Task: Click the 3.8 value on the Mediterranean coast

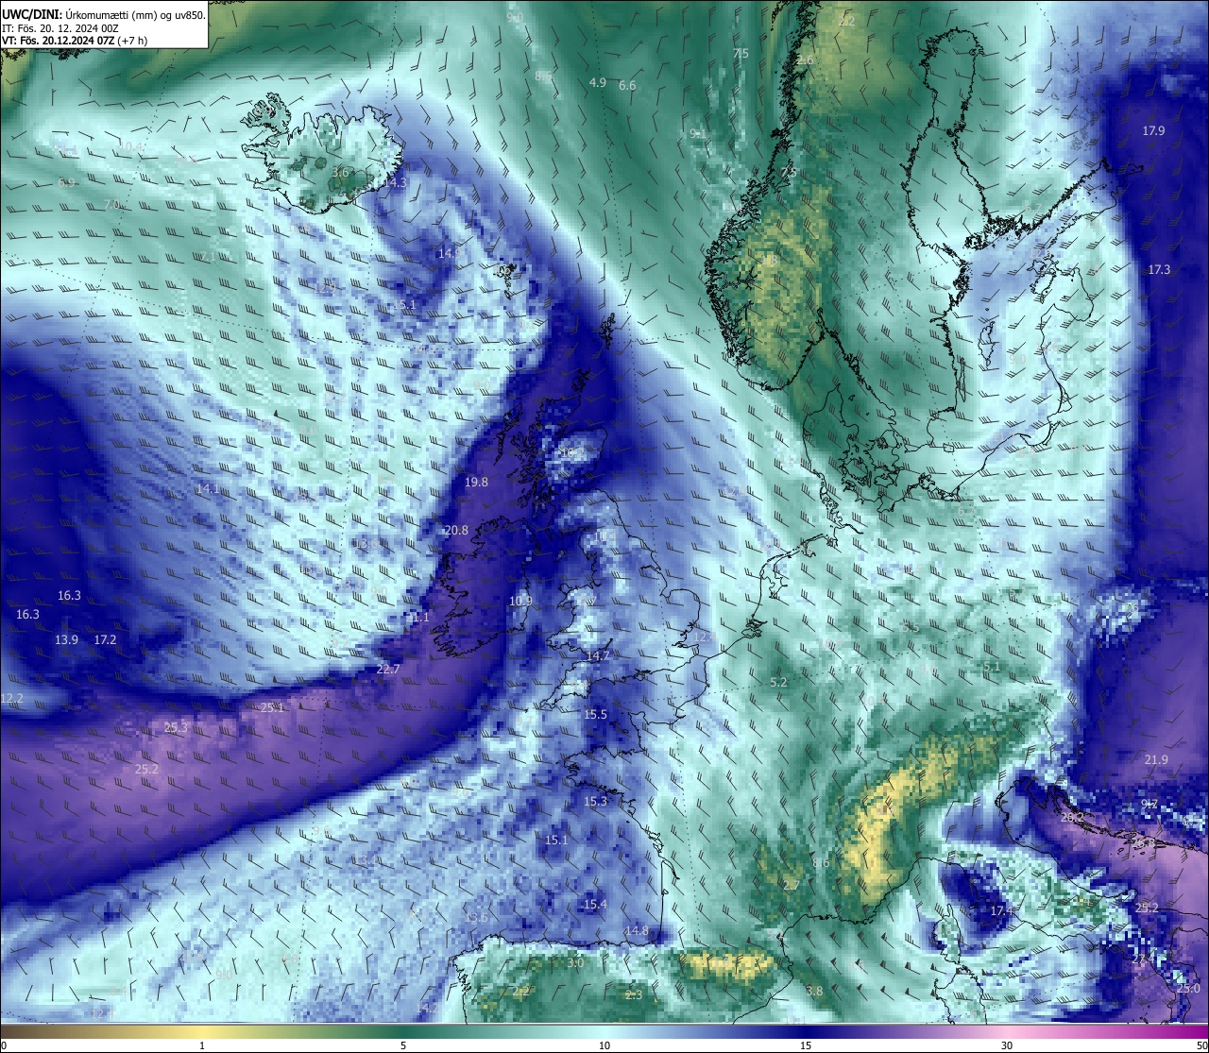Action: click(x=815, y=992)
